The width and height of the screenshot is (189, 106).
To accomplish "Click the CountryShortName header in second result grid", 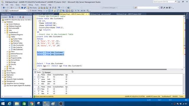I will (58, 87).
